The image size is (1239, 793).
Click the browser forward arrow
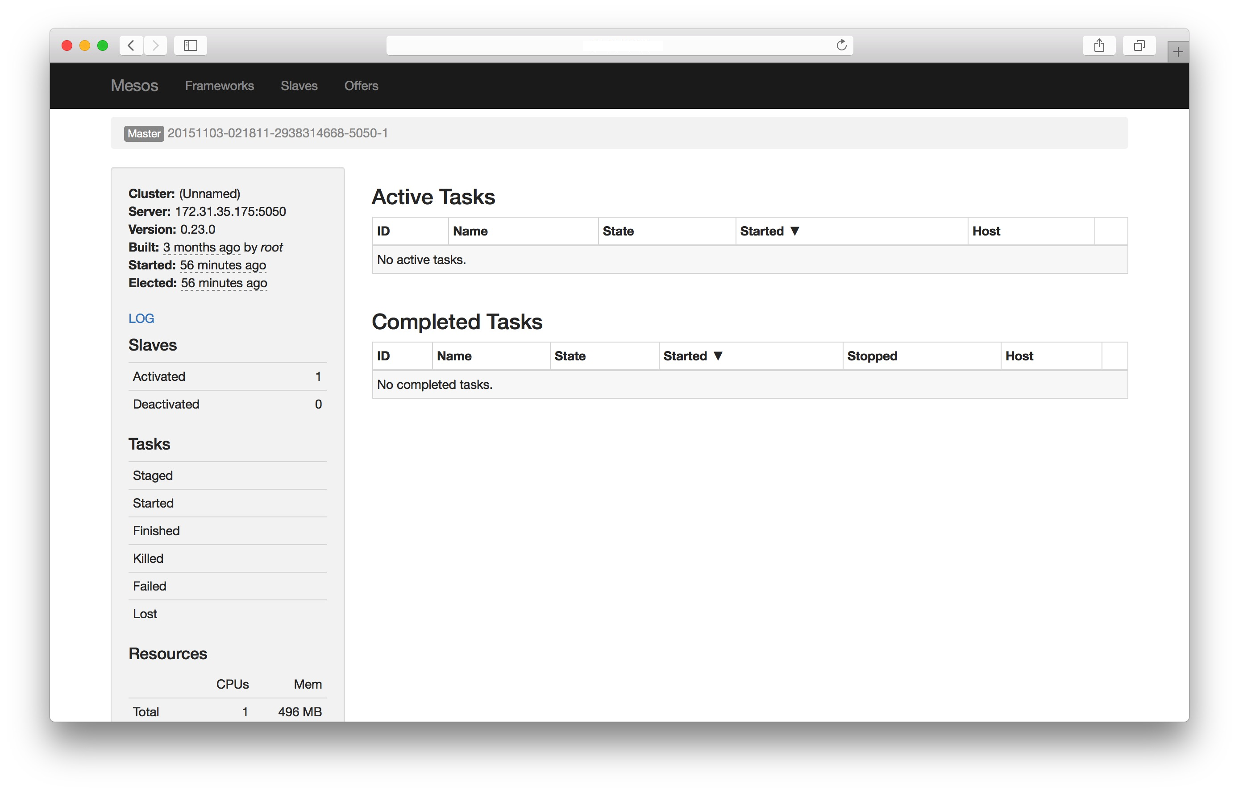pyautogui.click(x=155, y=45)
